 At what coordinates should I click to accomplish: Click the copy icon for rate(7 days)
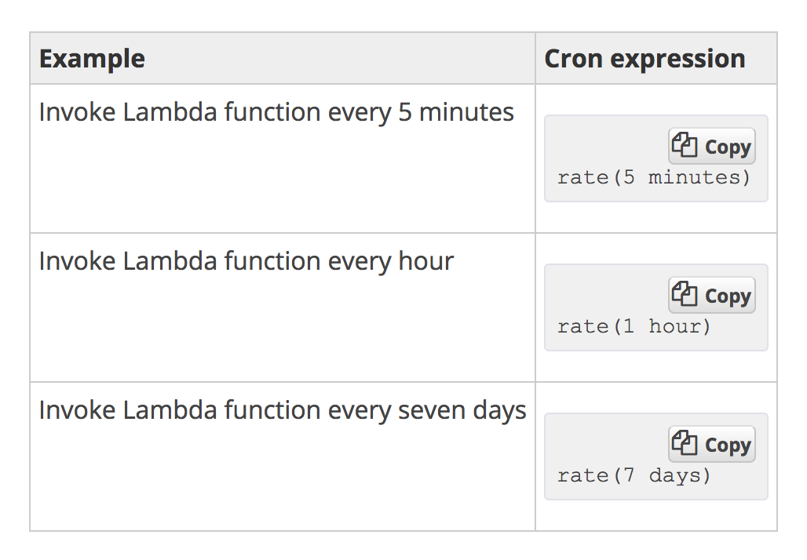coord(685,443)
